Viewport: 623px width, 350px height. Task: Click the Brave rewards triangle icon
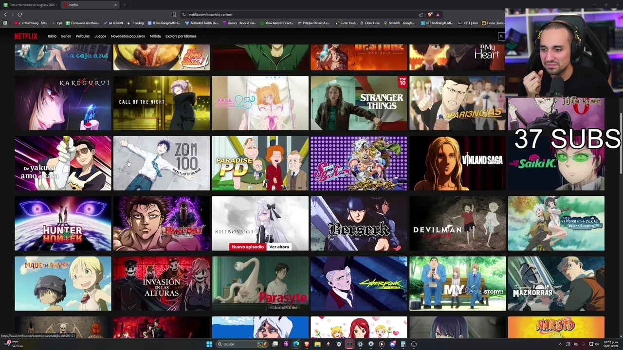click(438, 15)
